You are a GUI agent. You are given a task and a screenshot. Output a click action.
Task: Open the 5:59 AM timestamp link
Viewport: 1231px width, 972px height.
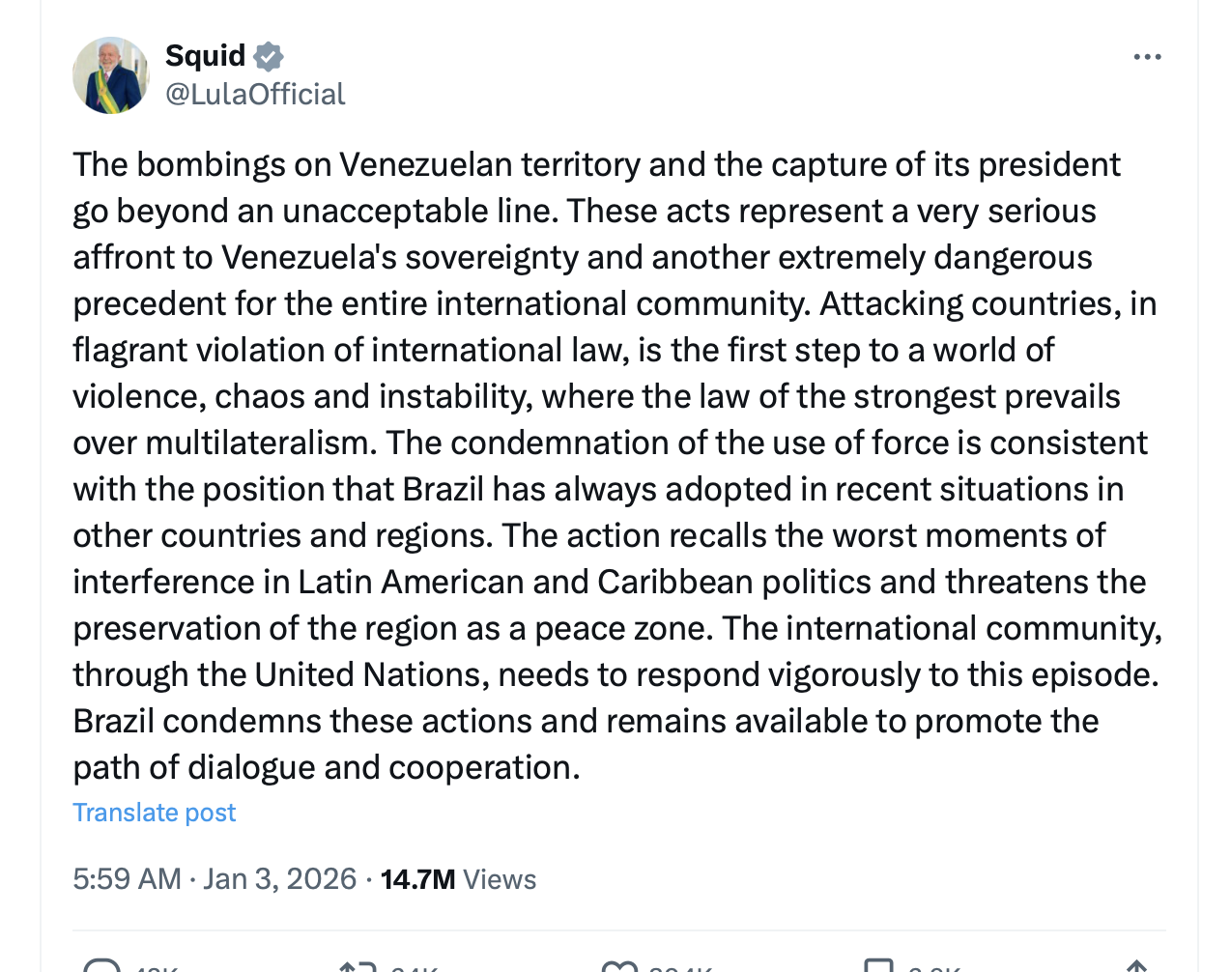click(127, 878)
